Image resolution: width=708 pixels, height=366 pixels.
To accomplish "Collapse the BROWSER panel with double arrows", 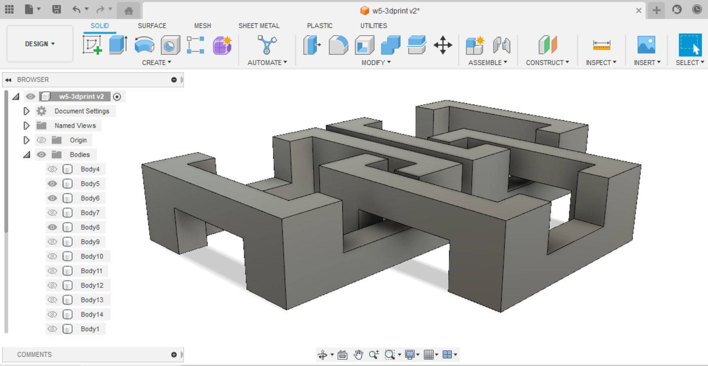I will pos(8,80).
